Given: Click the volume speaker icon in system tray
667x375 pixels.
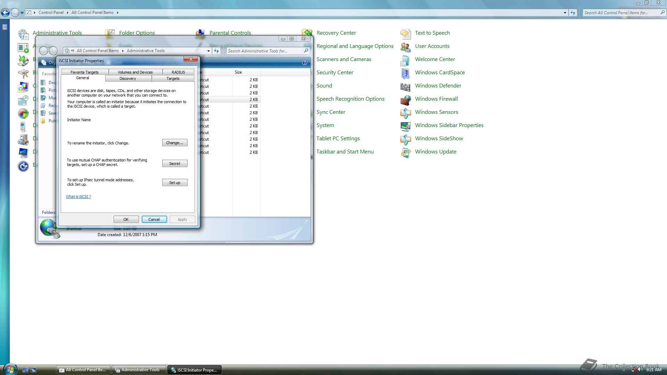Looking at the screenshot, I should [640, 369].
